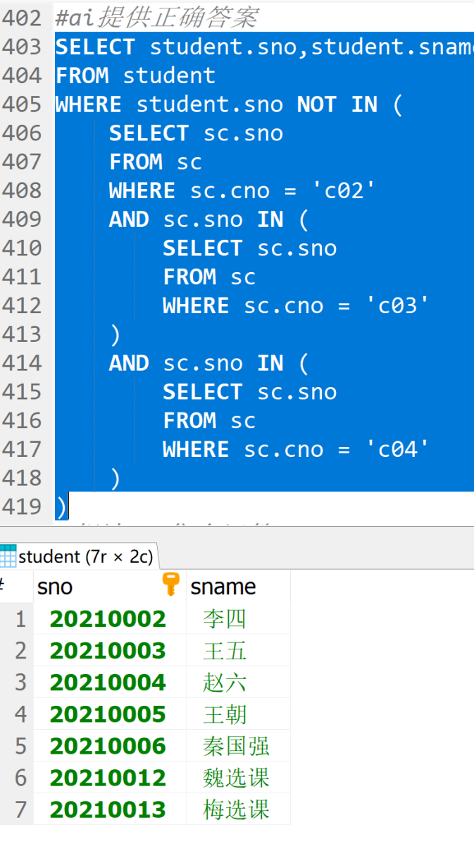Viewport: 474px width, 844px height.
Task: Select the name cell 王朝
Action: coord(238,714)
